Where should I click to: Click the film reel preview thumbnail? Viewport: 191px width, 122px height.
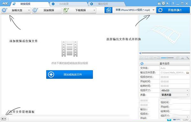(165, 33)
